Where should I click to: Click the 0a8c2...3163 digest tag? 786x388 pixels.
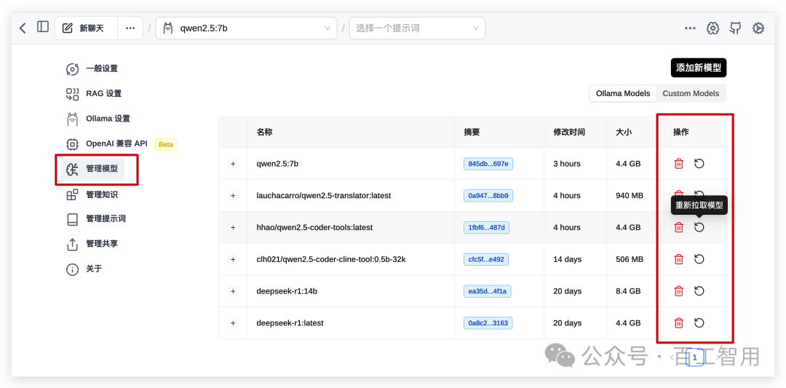tap(488, 322)
